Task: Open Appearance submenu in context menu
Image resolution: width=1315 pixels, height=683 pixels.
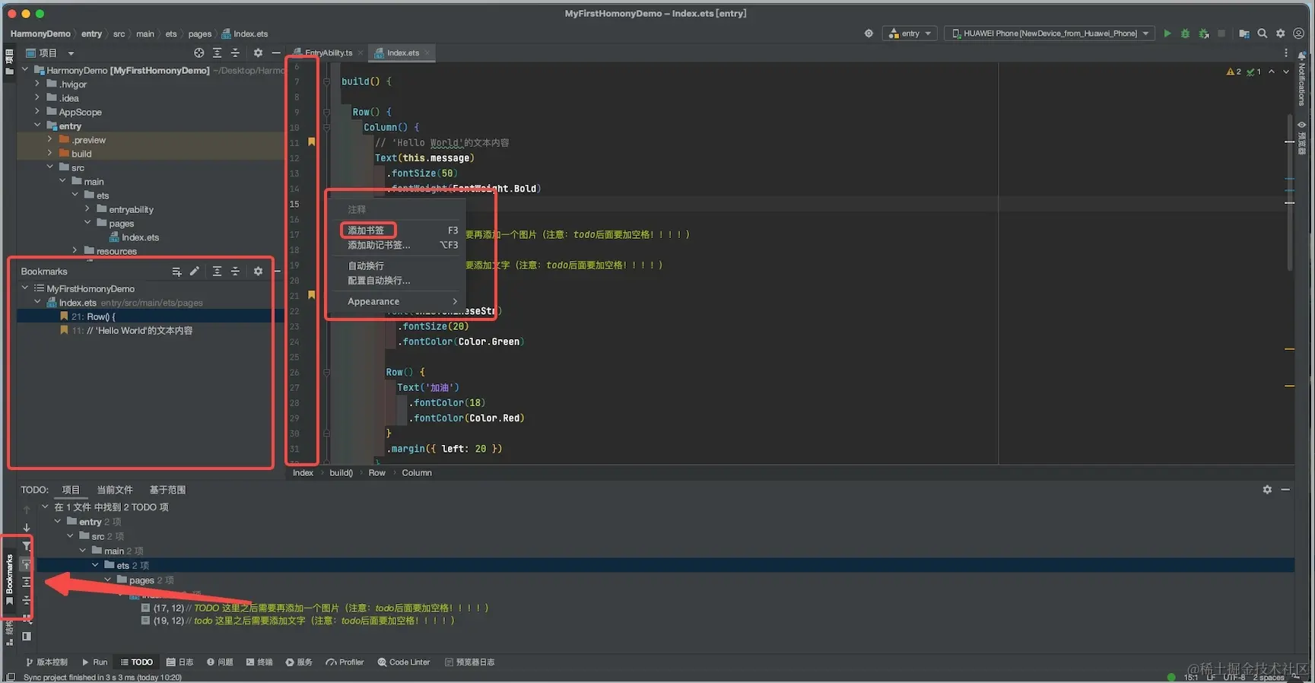Action: [x=399, y=301]
